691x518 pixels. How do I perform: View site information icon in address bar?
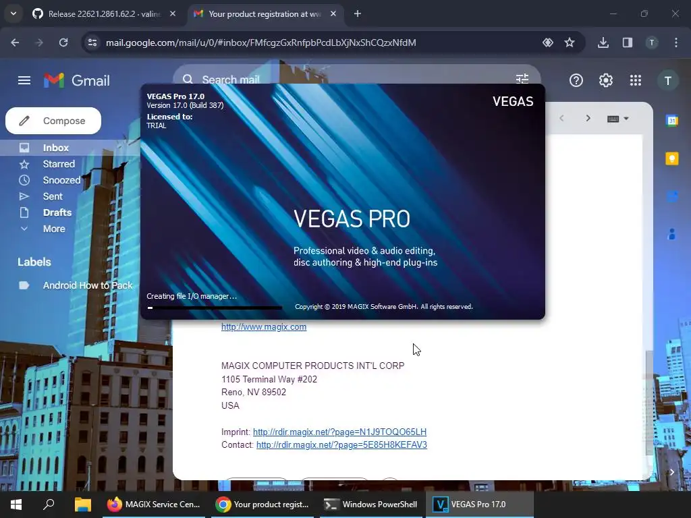92,42
